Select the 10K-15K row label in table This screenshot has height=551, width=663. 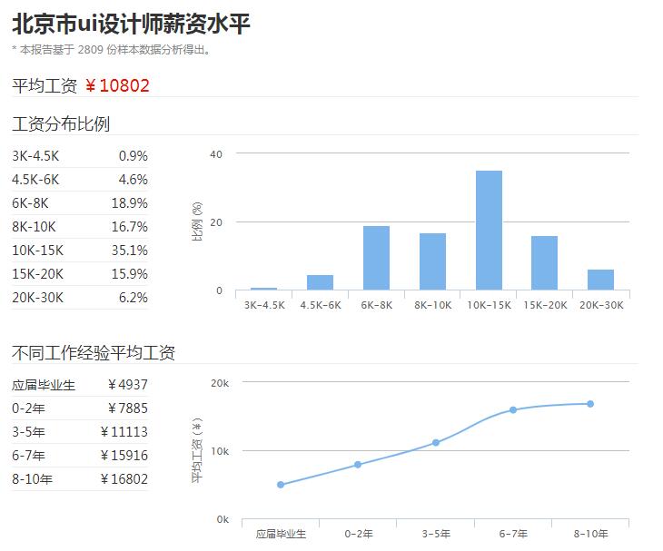(37, 251)
